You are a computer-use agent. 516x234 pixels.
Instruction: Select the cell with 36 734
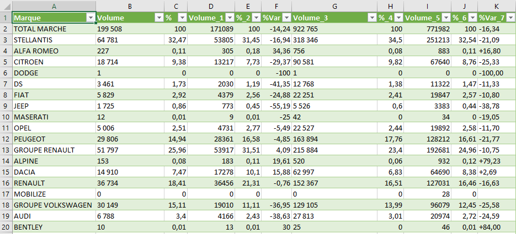click(x=130, y=183)
